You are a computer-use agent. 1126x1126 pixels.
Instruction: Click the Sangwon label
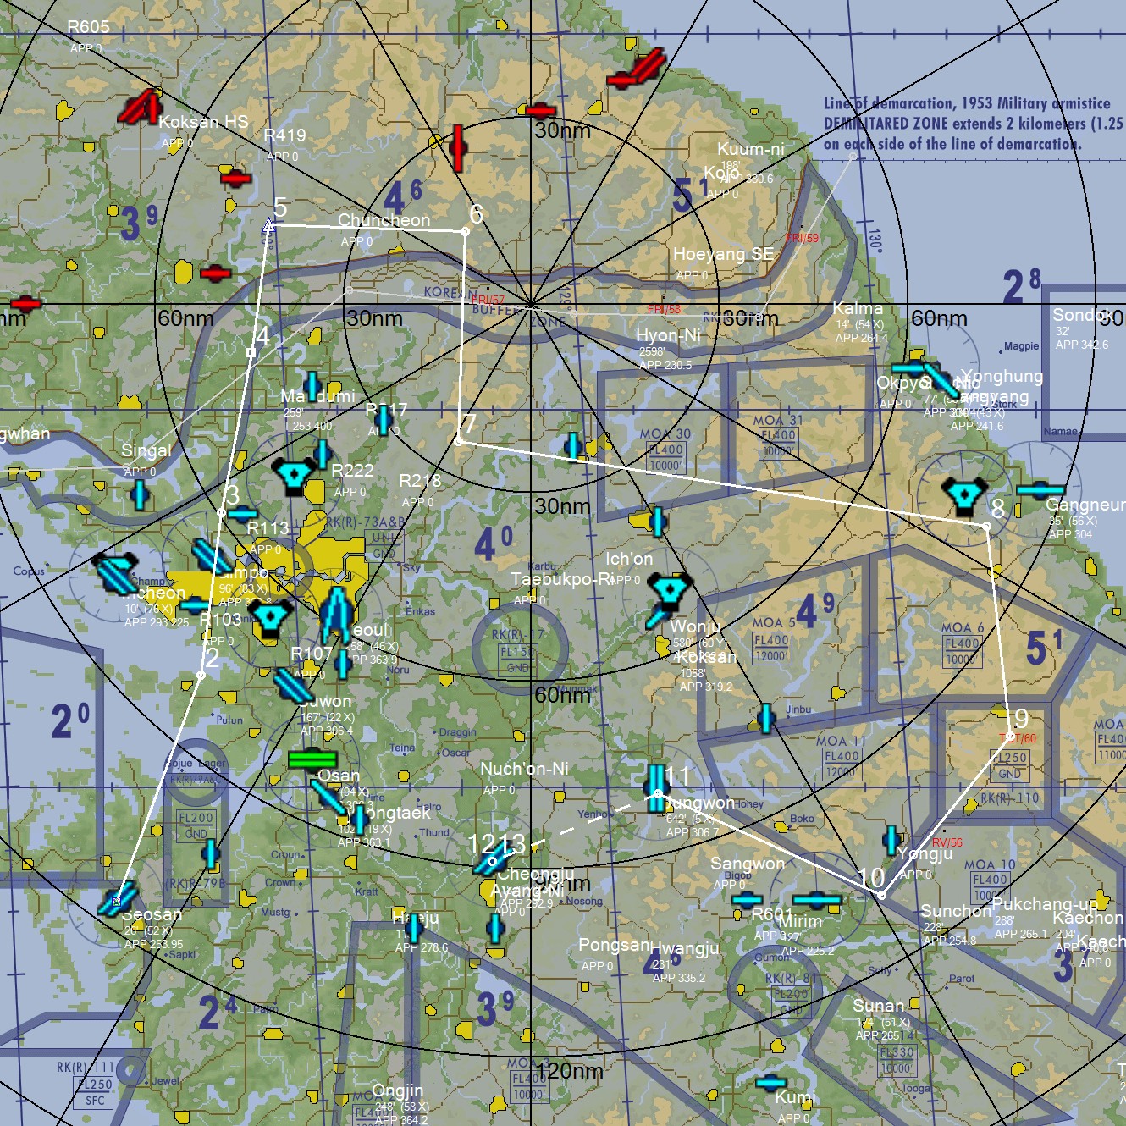click(748, 864)
